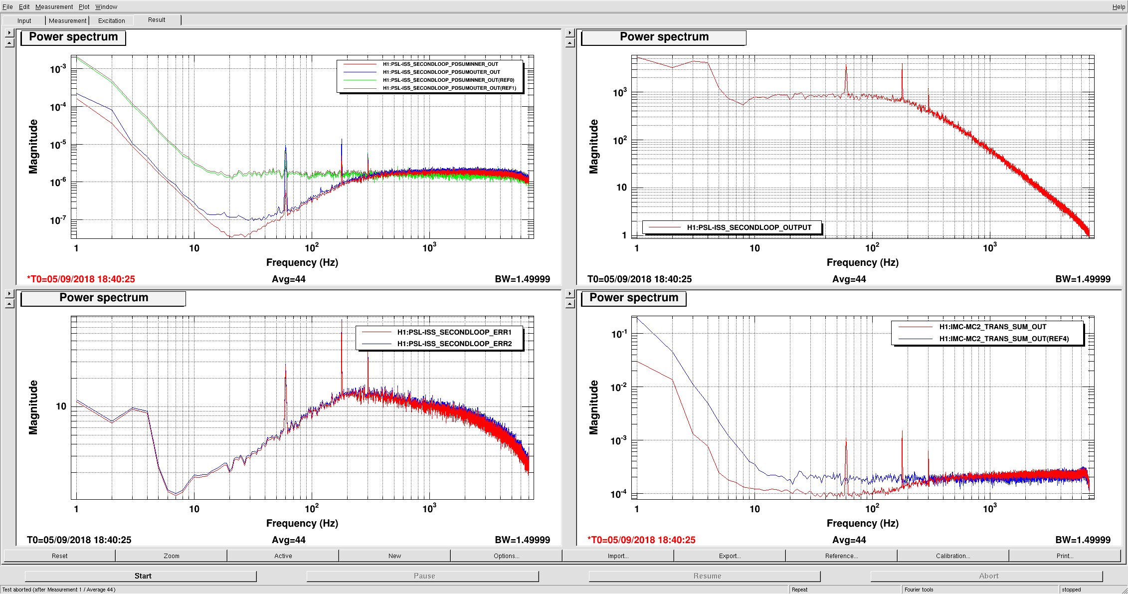The width and height of the screenshot is (1128, 594).
Task: Click the Reference... button
Action: pos(841,556)
